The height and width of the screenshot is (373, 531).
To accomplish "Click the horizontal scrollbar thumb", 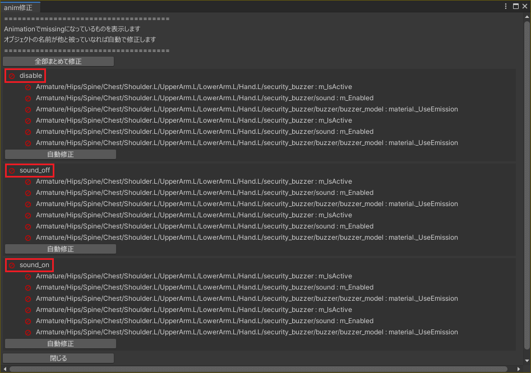I will (258, 369).
